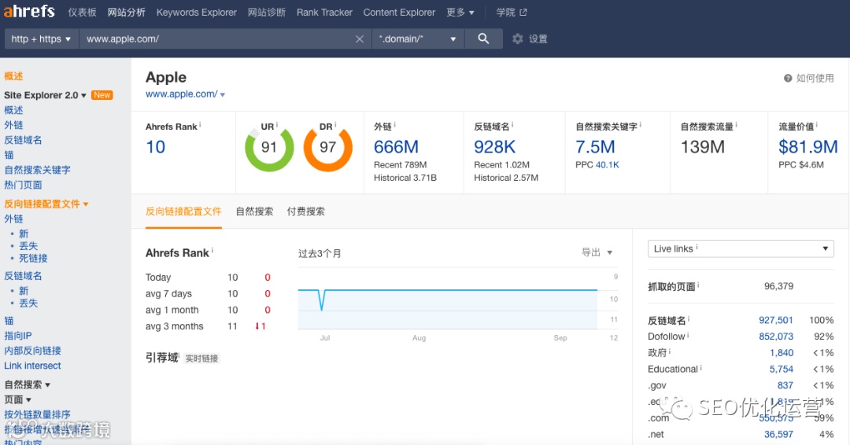Click info icon beside UR label
The width and height of the screenshot is (850, 445).
click(x=277, y=125)
